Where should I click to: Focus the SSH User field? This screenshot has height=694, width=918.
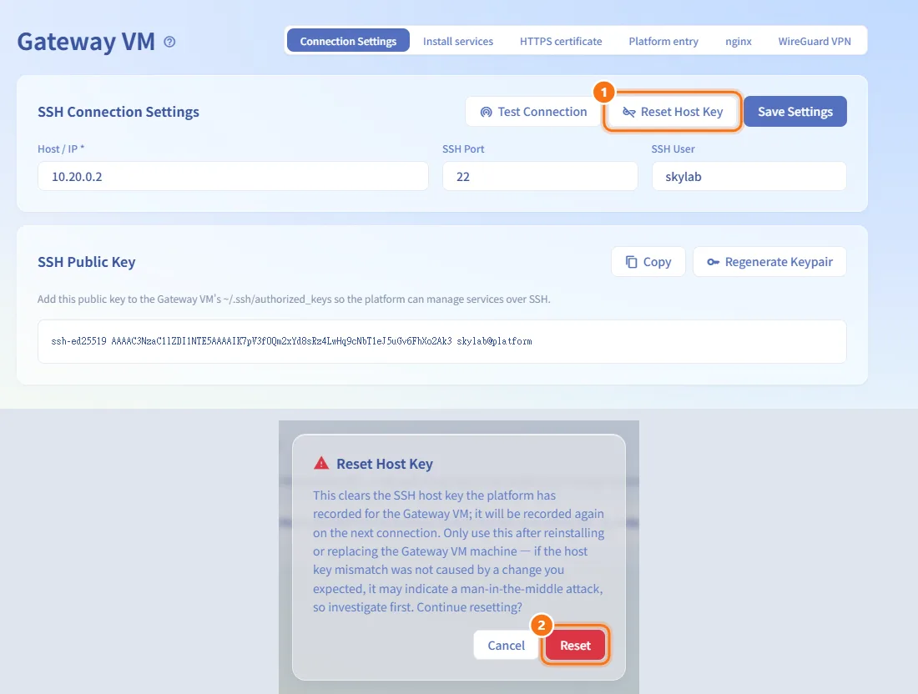click(x=749, y=176)
